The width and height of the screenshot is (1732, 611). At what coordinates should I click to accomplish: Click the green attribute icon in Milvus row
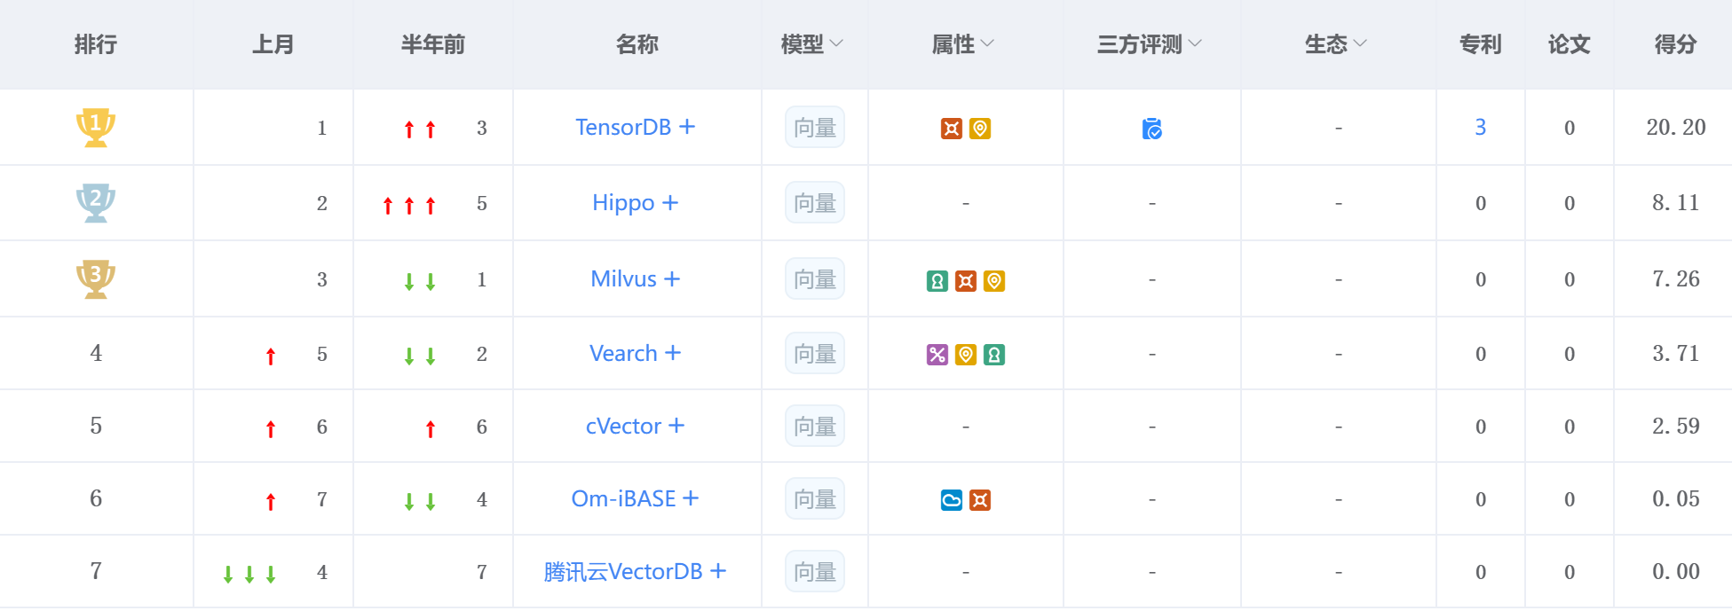coord(937,281)
